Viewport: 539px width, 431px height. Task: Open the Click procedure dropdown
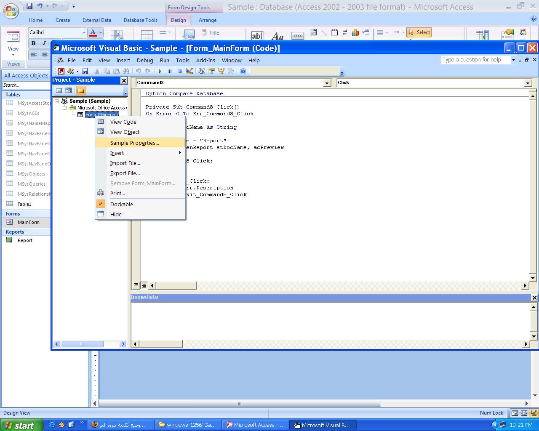point(528,83)
